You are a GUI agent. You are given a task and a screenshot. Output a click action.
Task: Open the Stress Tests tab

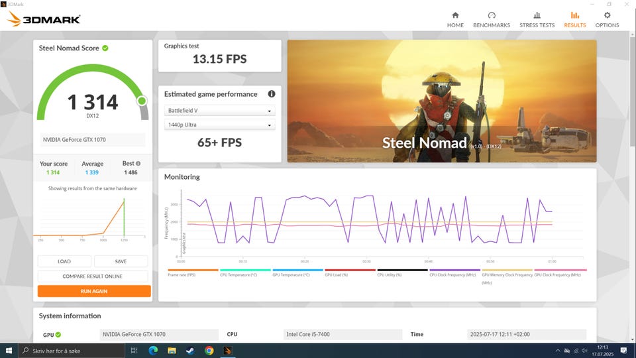[x=537, y=19]
